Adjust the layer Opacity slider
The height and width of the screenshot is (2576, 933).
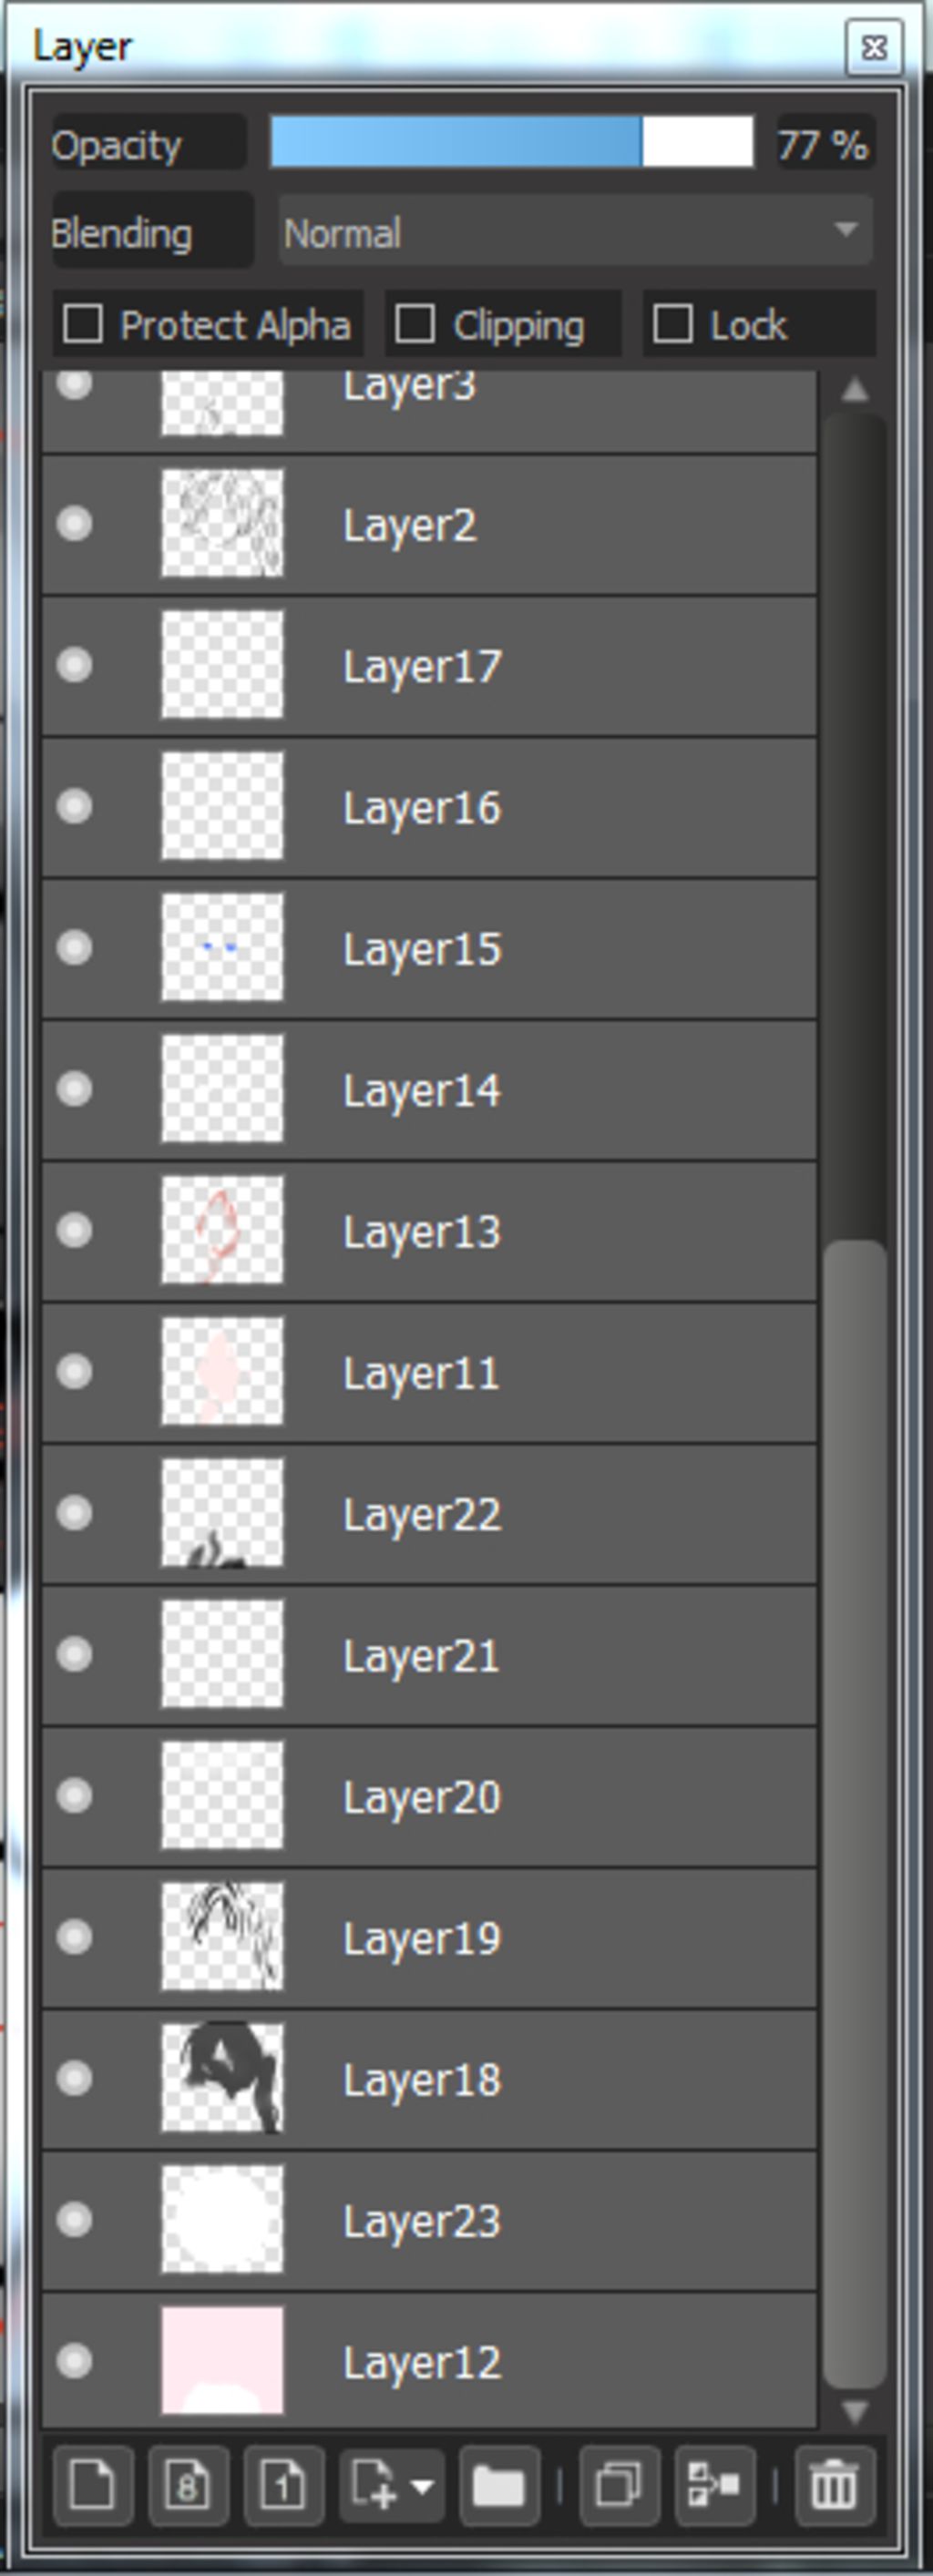512,142
